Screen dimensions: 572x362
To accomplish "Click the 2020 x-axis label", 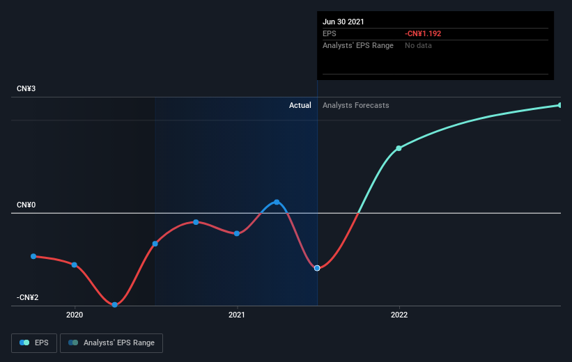I will (x=75, y=315).
